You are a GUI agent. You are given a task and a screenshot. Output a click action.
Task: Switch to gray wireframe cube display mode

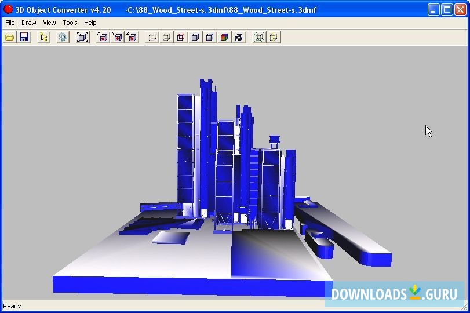(167, 37)
